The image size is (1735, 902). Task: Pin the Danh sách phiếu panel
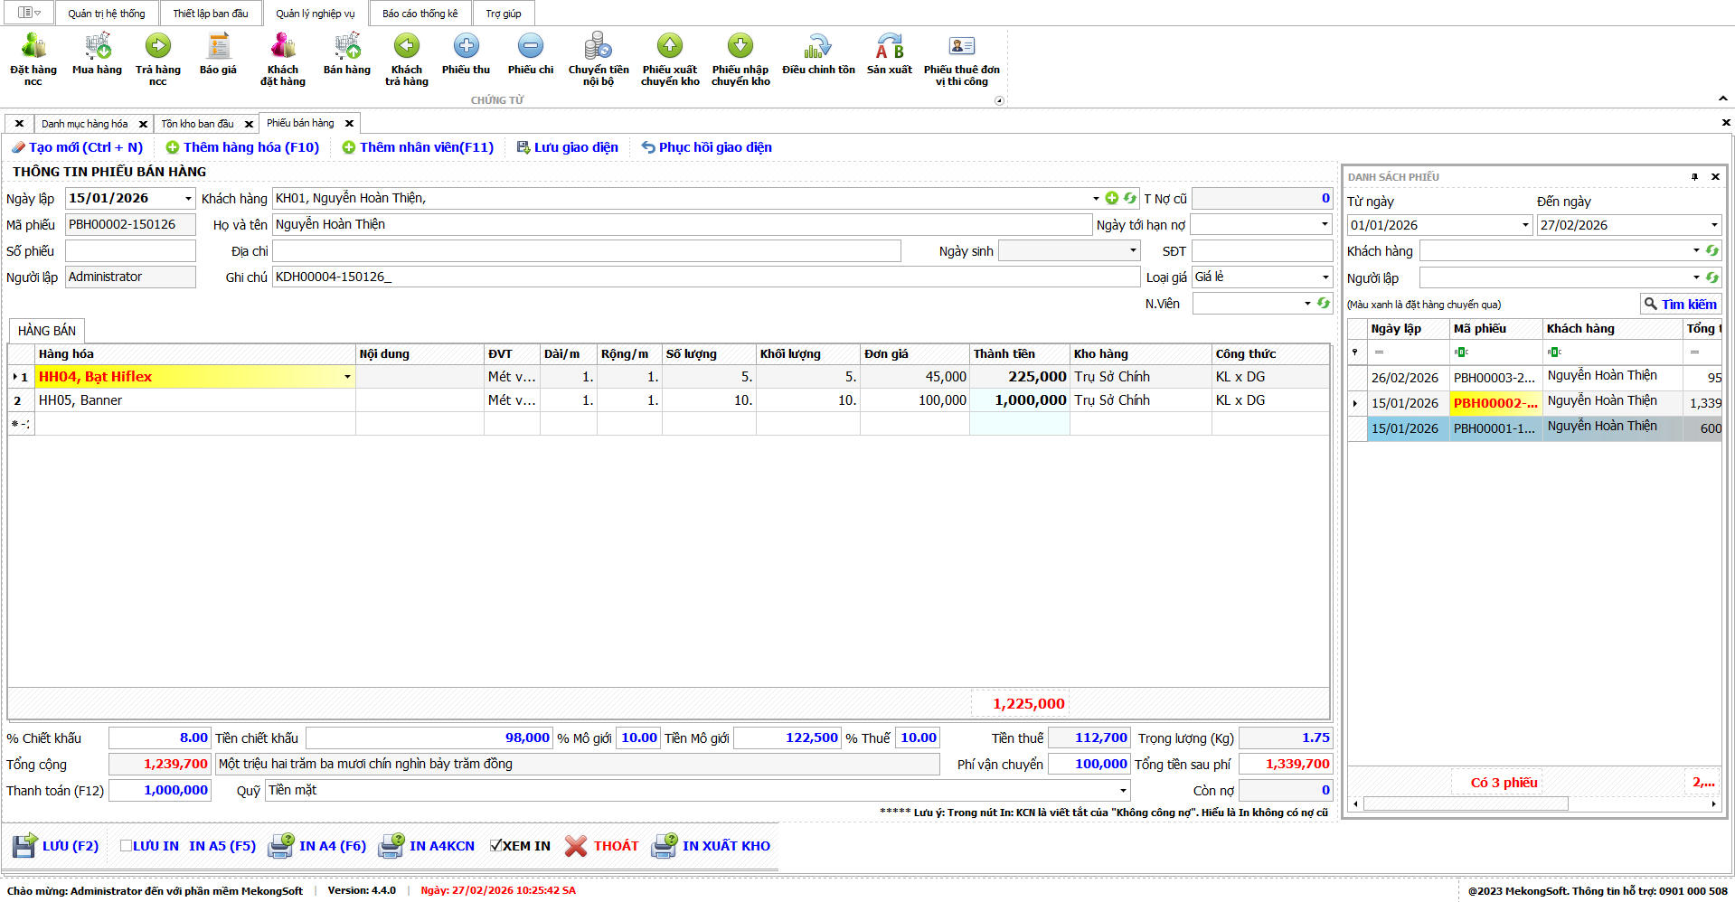(1694, 177)
